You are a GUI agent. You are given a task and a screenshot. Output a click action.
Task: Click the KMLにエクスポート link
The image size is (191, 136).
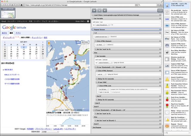(12, 75)
